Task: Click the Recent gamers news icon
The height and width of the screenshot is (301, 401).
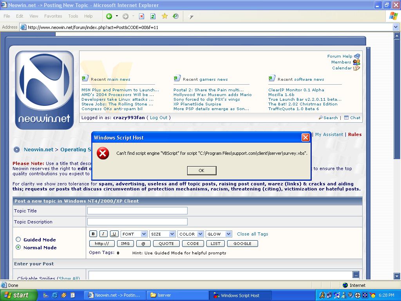Action: click(177, 78)
